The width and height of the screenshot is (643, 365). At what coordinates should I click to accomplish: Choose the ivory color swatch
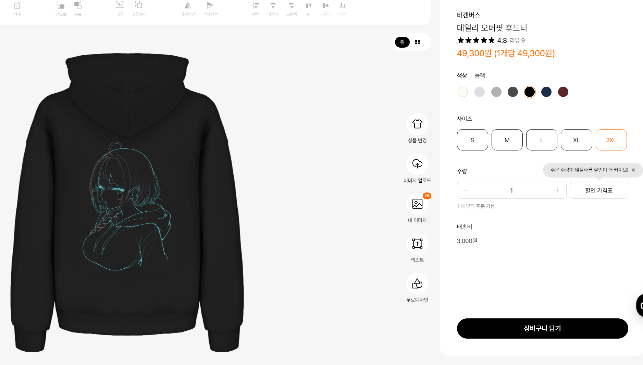[x=463, y=92]
